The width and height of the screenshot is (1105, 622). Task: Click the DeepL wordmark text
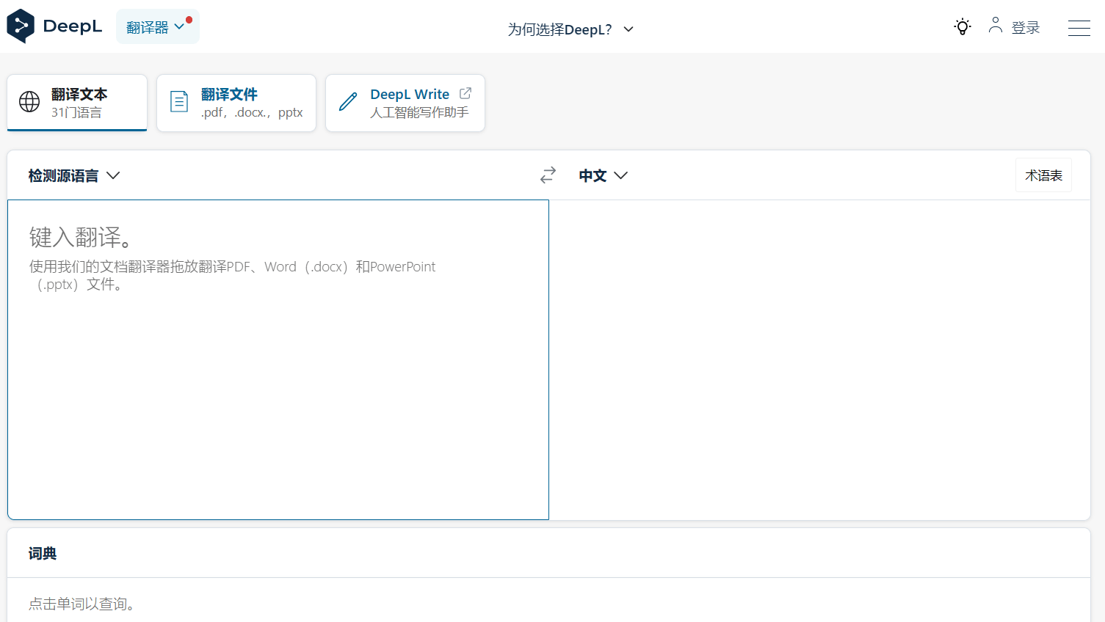[73, 26]
